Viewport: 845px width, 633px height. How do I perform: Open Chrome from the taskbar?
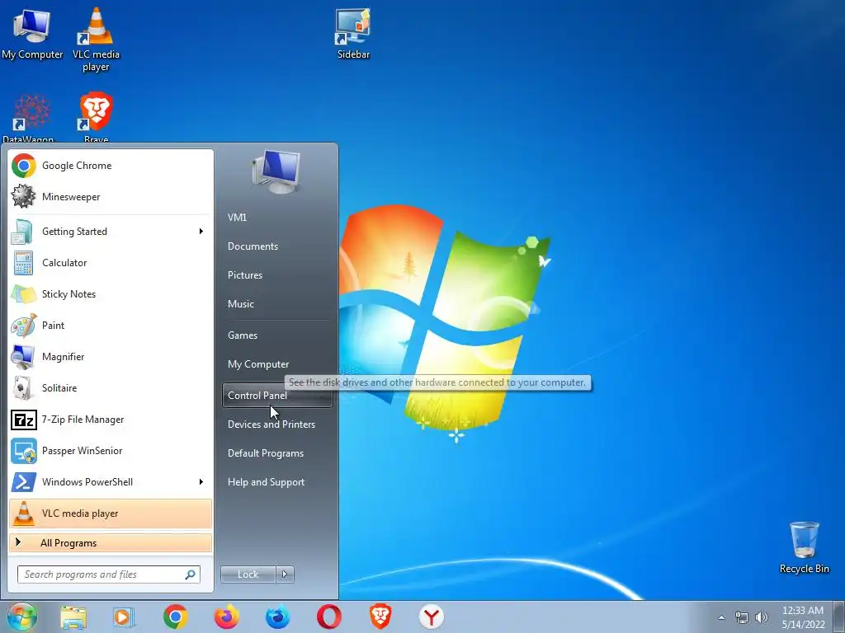(175, 617)
